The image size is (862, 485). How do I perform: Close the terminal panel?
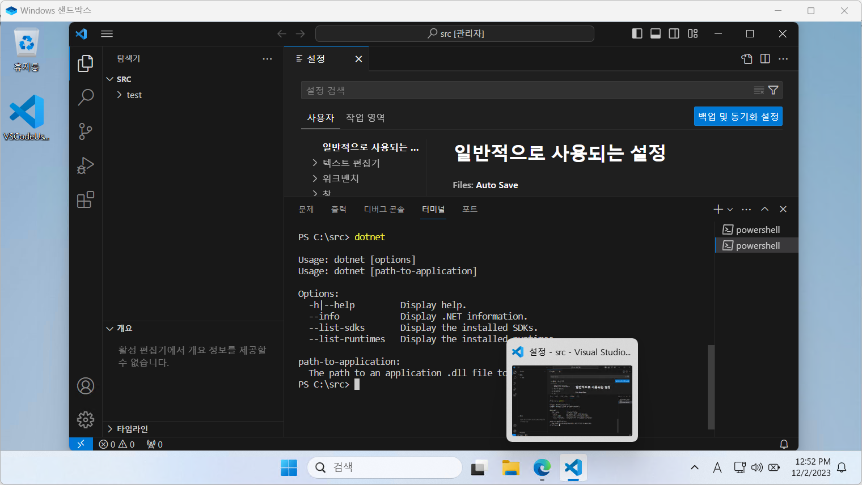pos(783,209)
